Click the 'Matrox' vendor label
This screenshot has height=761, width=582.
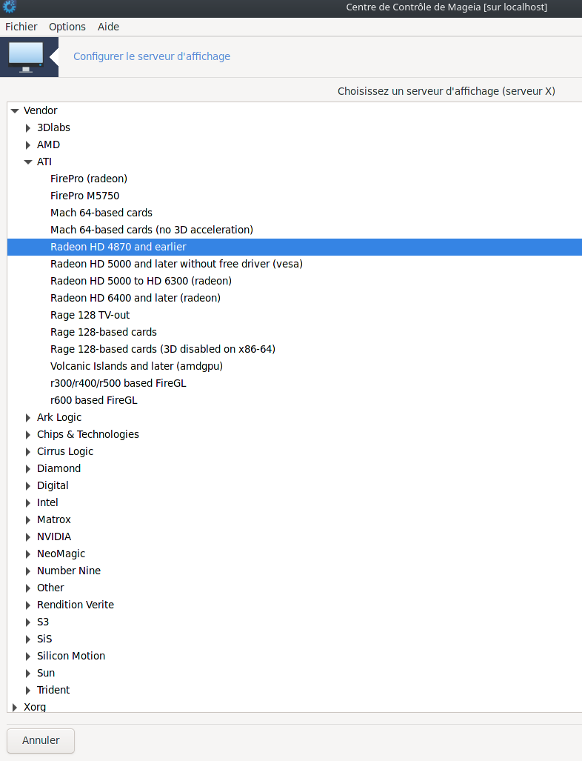(x=54, y=519)
